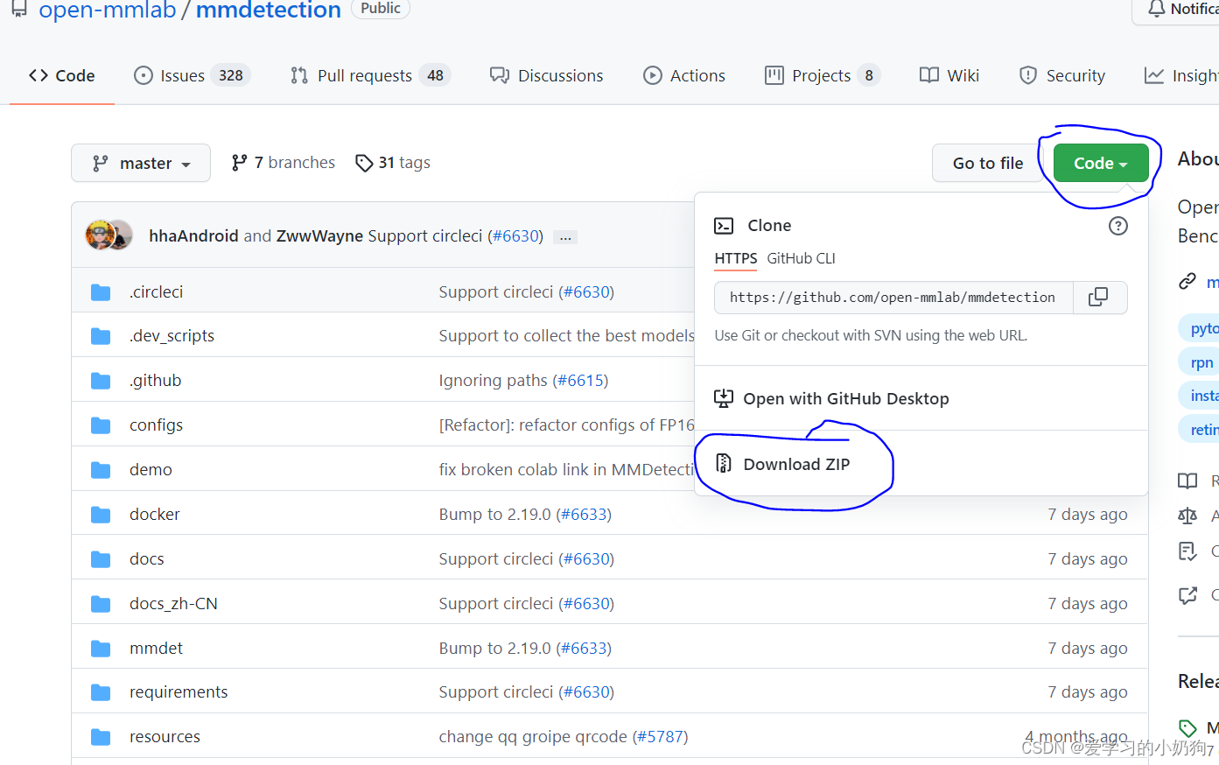Screen dimensions: 1219x765
Task: Open the .circleci folder
Action: pos(156,292)
